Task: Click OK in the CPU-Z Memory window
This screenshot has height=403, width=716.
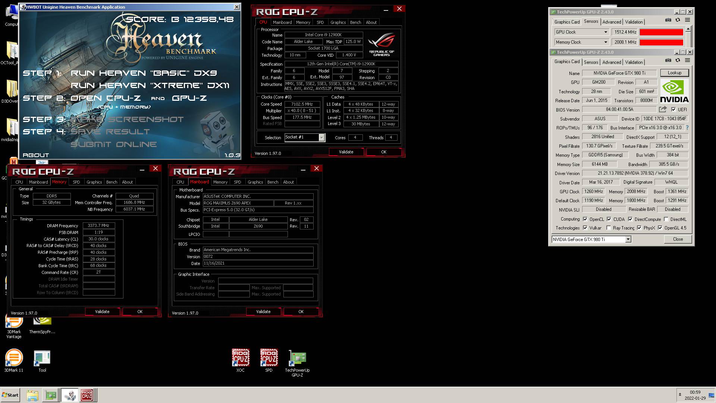Action: (140, 312)
